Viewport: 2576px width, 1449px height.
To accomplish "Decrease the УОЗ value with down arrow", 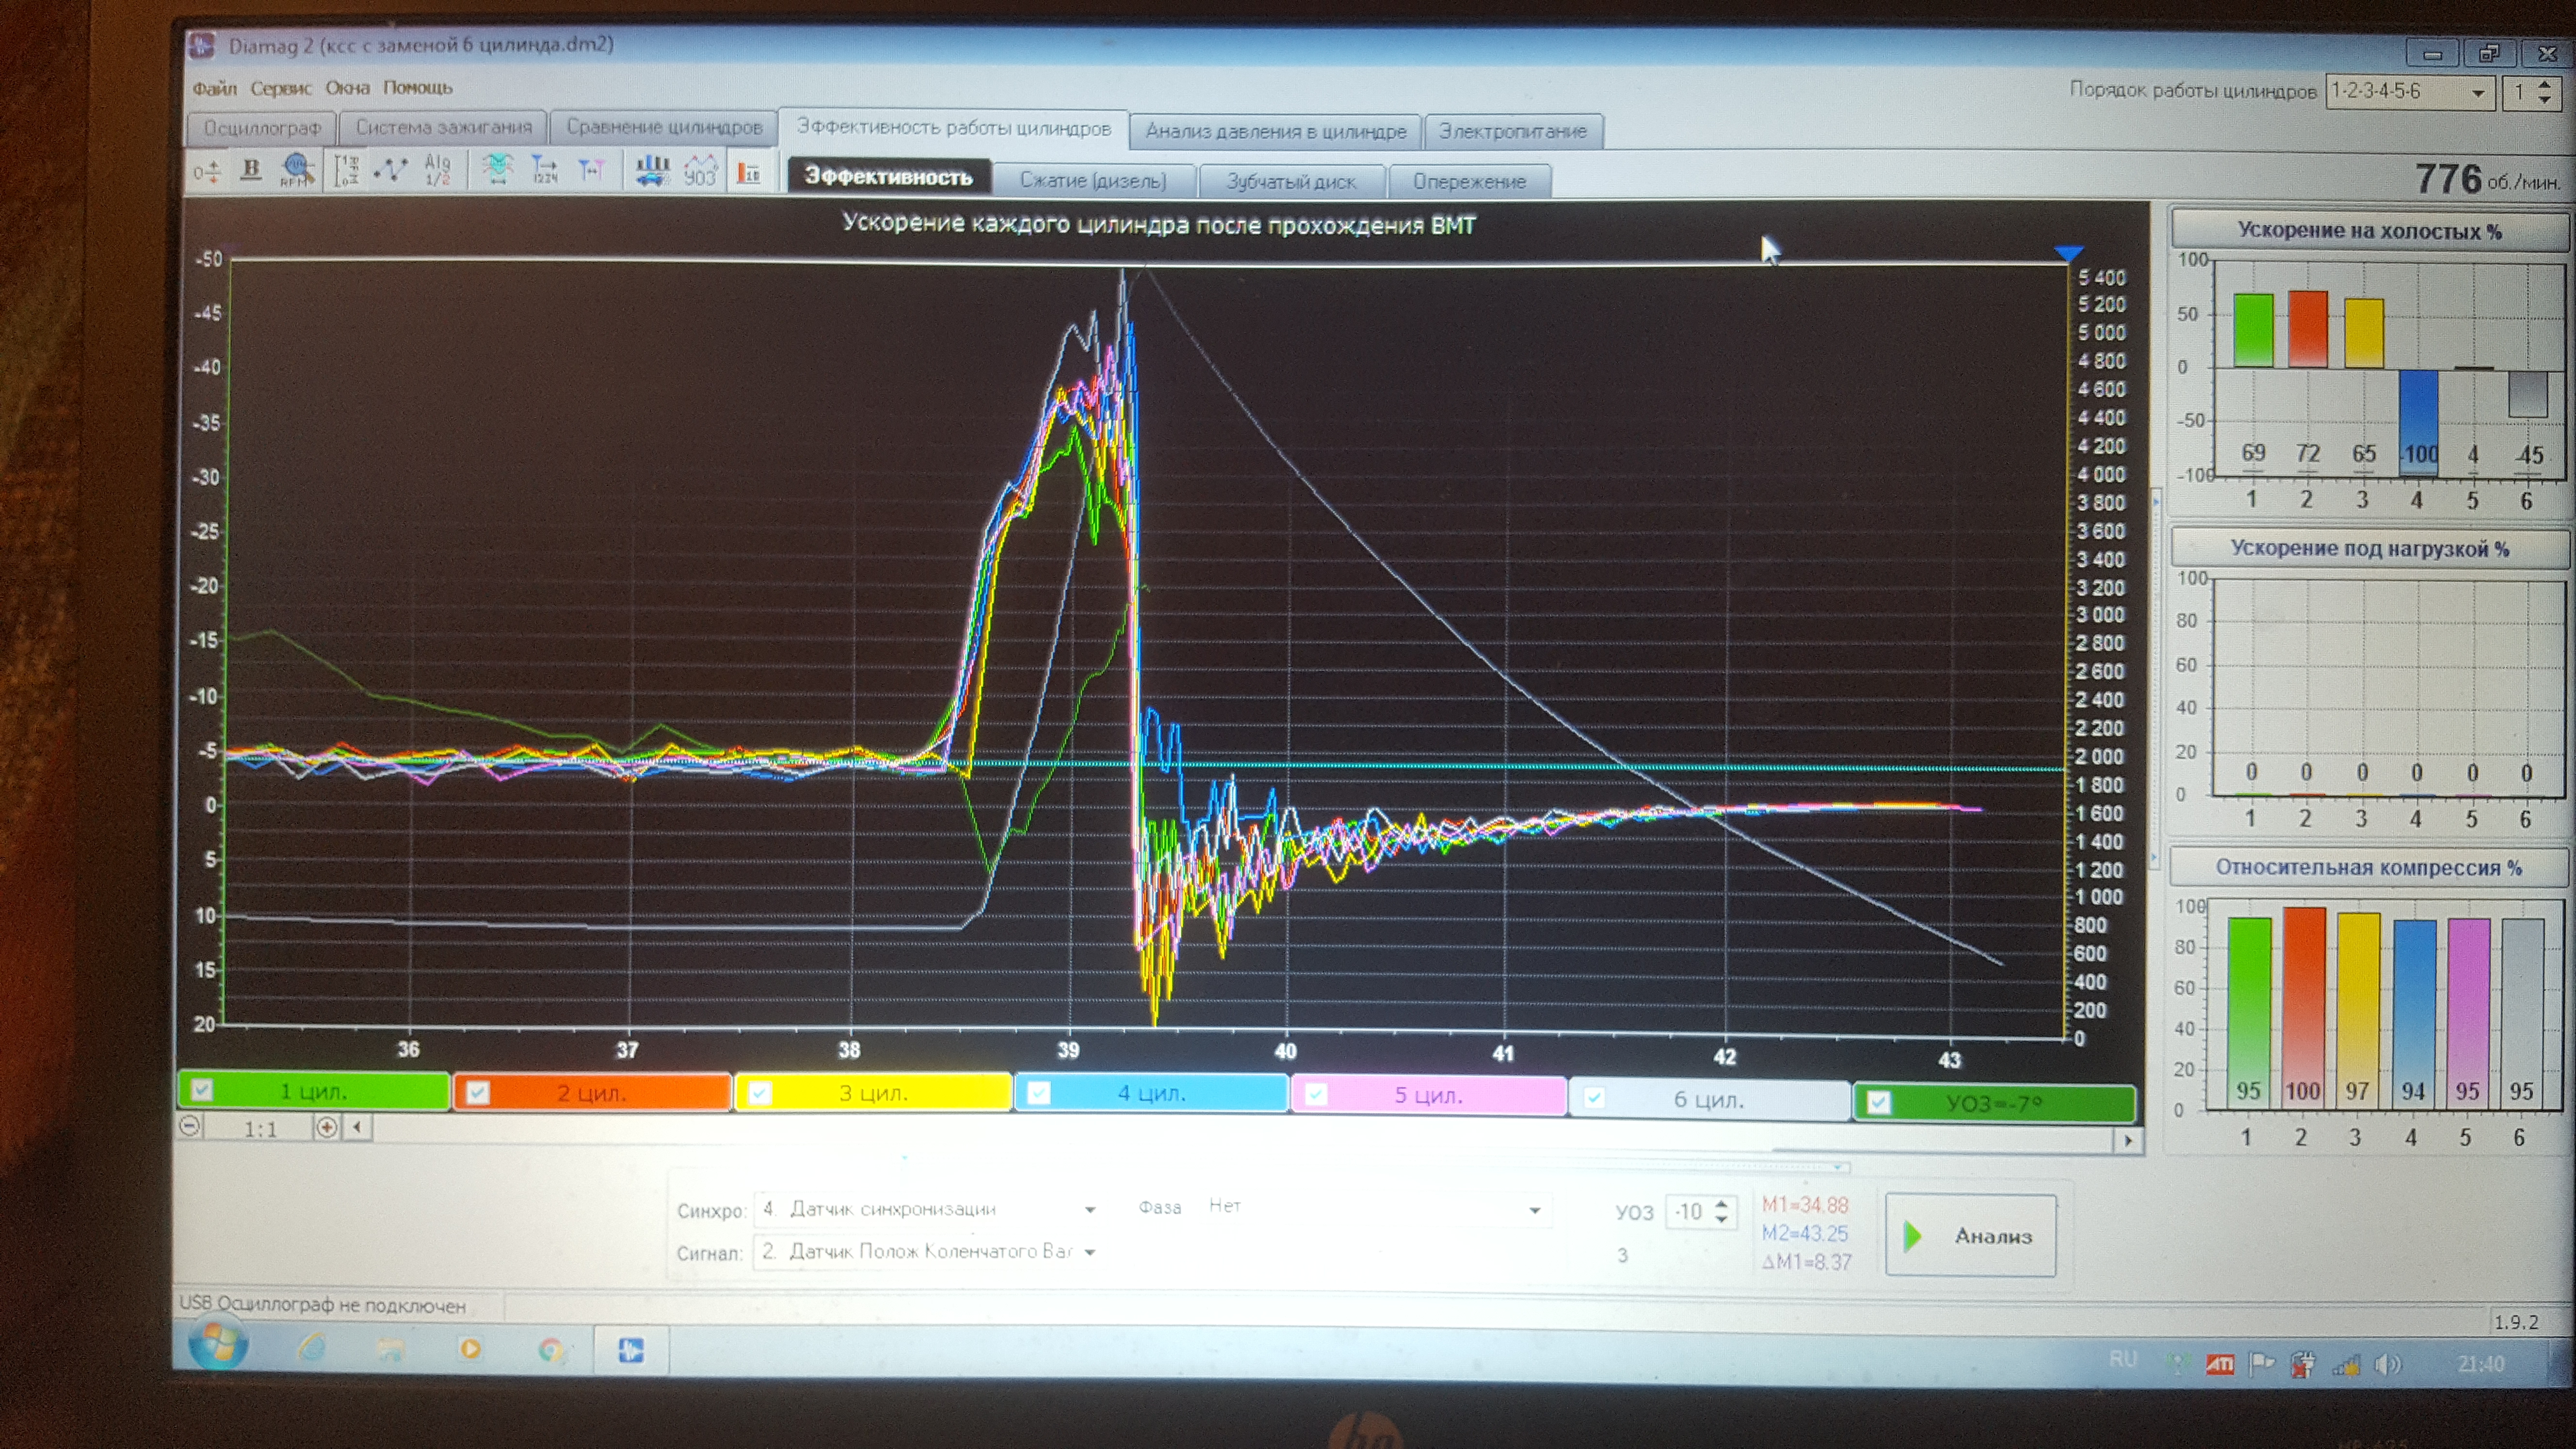I will coord(1721,1219).
